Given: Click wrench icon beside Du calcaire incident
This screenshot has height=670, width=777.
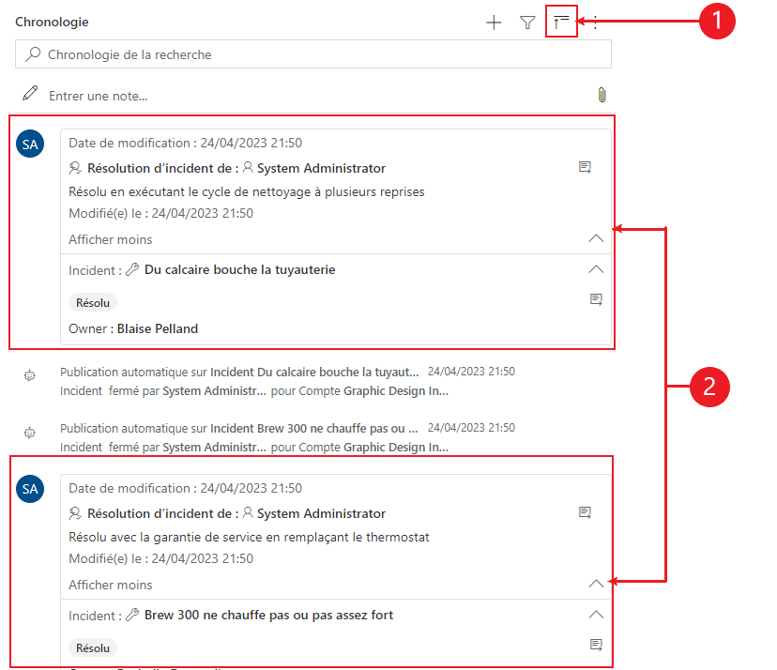Looking at the screenshot, I should tap(131, 269).
